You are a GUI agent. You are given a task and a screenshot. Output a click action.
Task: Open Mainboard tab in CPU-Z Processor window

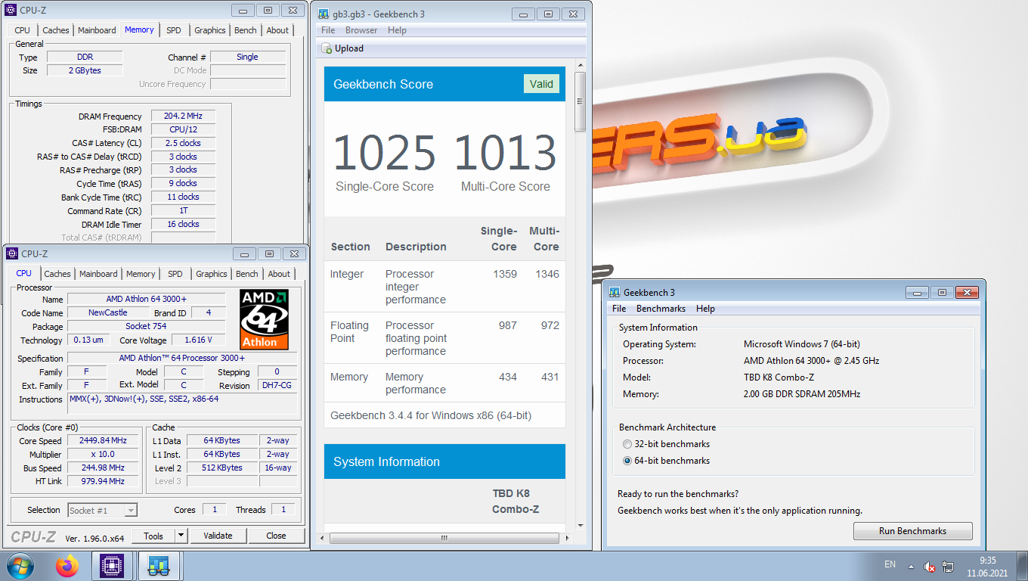point(98,274)
